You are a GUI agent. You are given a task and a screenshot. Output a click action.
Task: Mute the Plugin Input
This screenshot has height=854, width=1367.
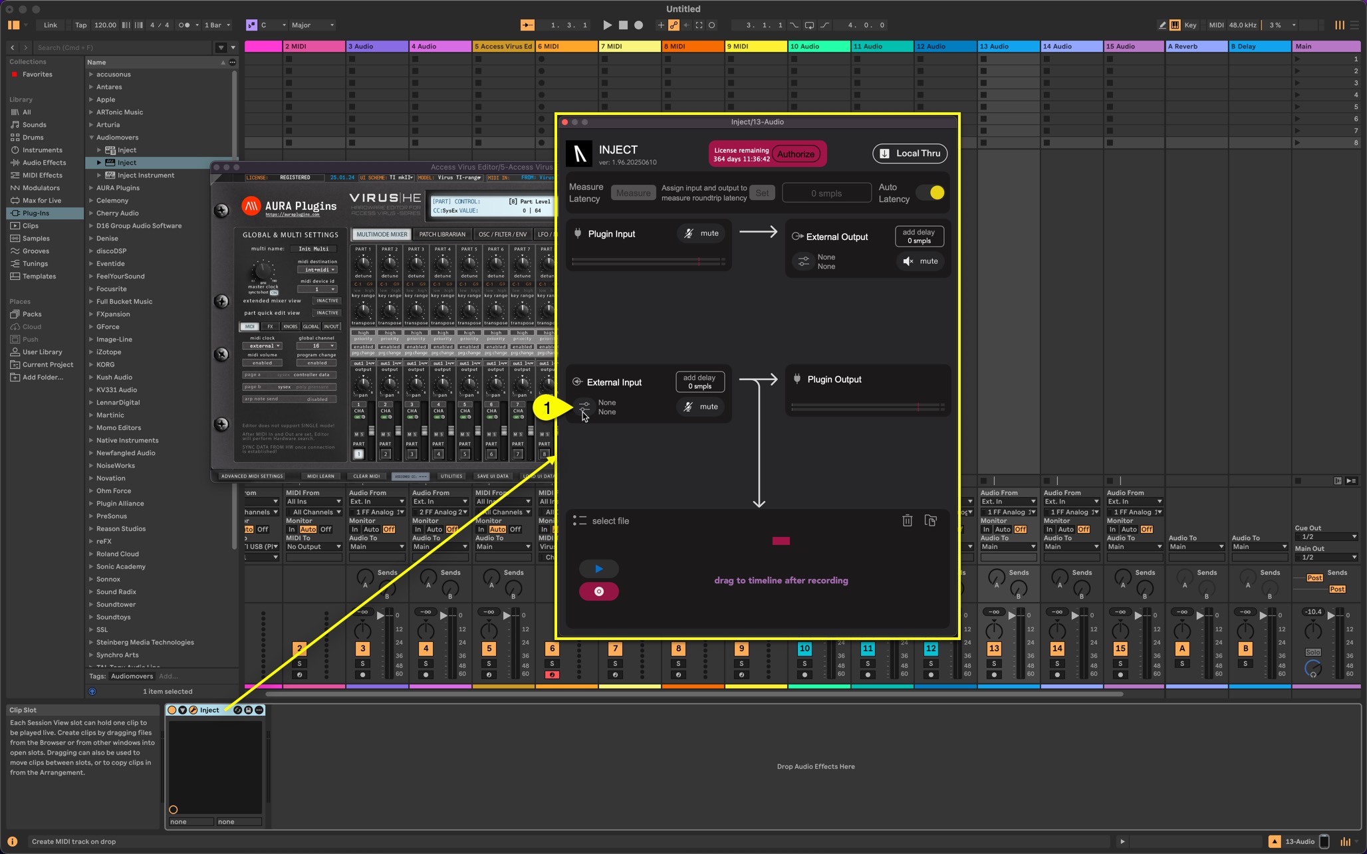click(x=701, y=233)
